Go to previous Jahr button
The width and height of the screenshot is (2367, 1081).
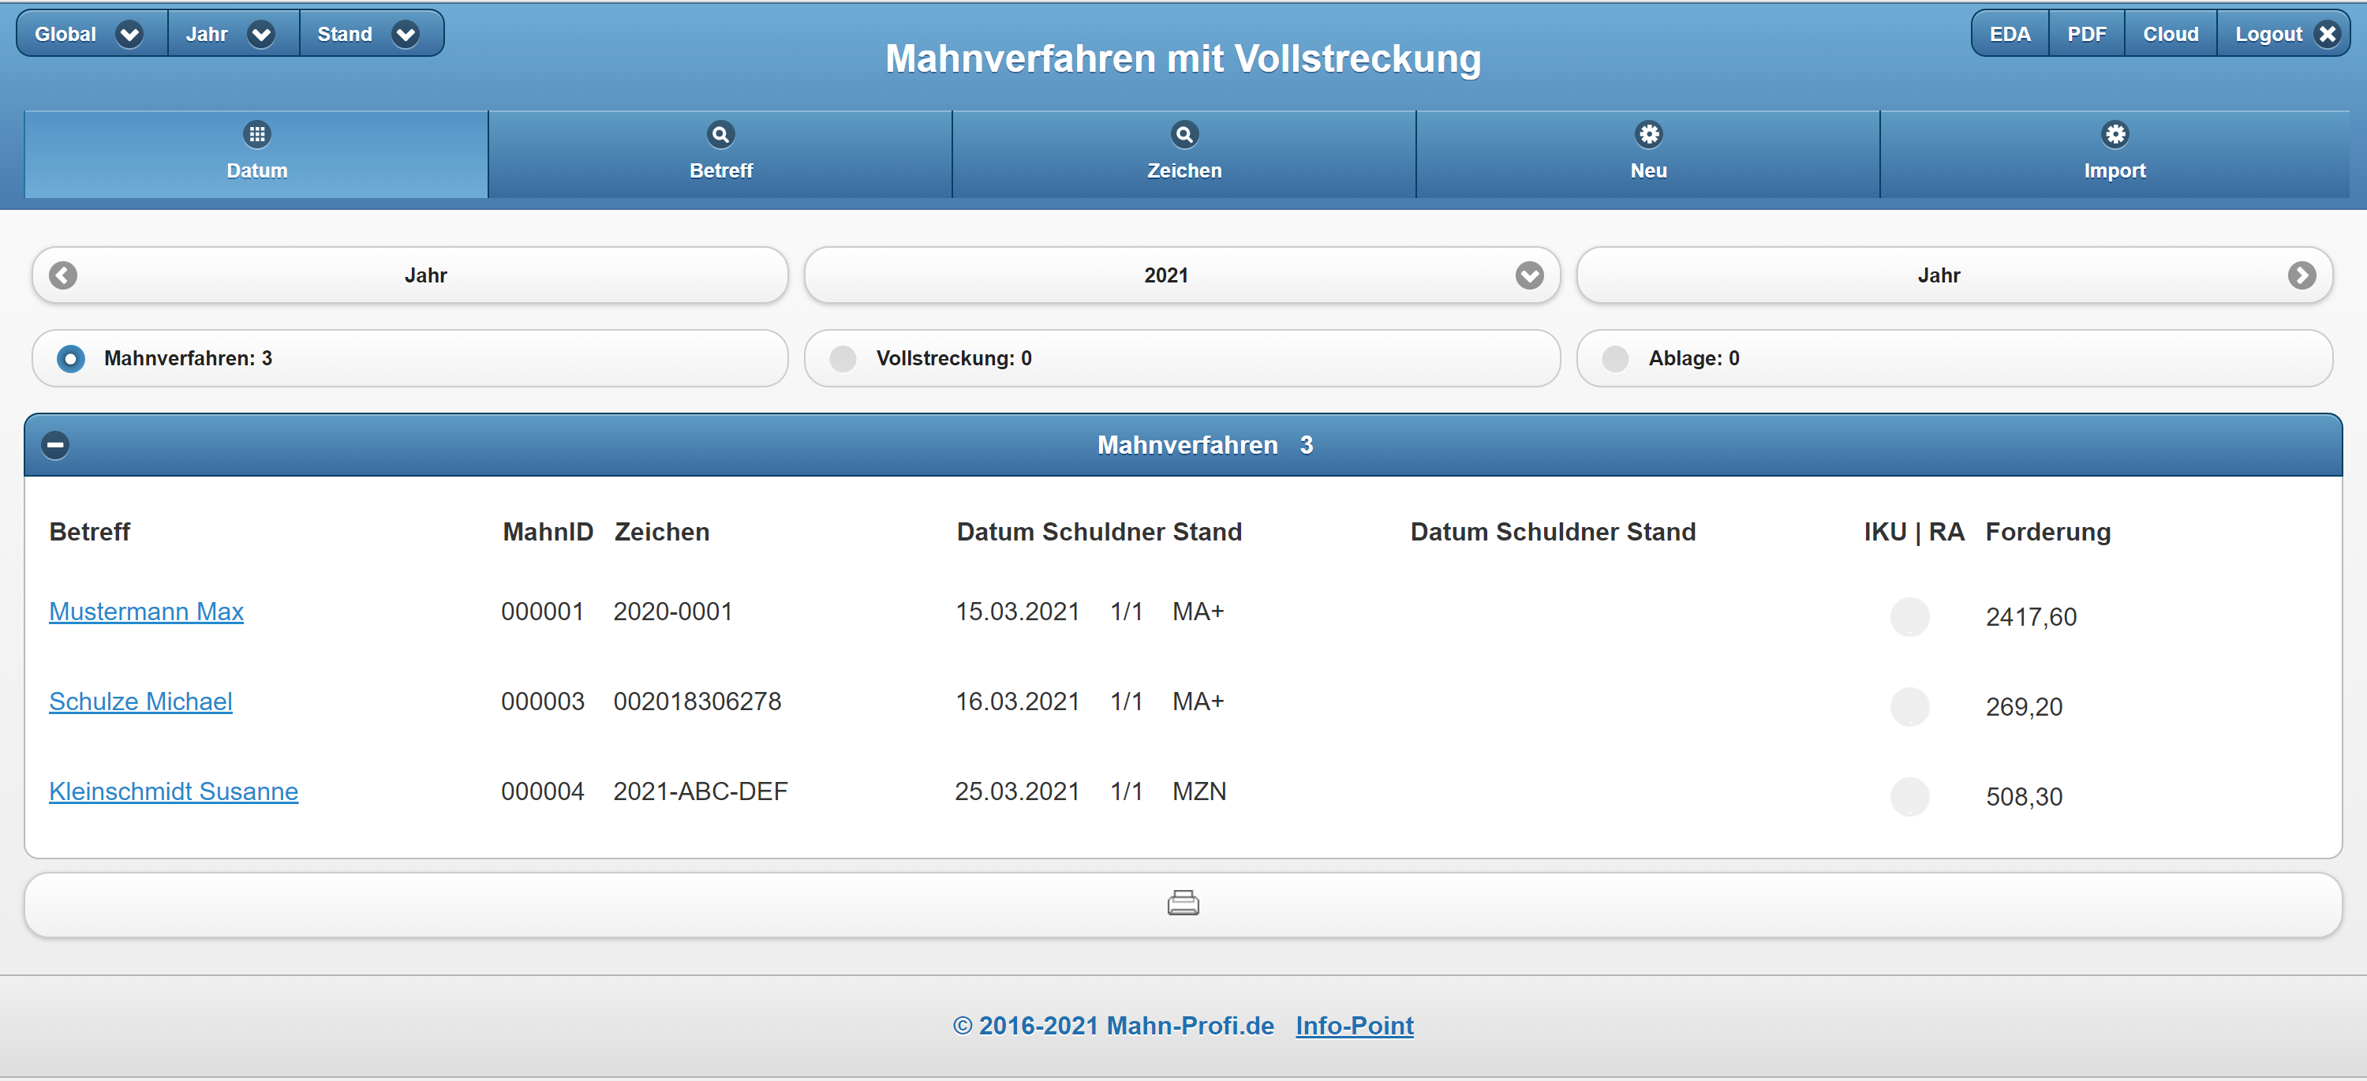point(409,275)
